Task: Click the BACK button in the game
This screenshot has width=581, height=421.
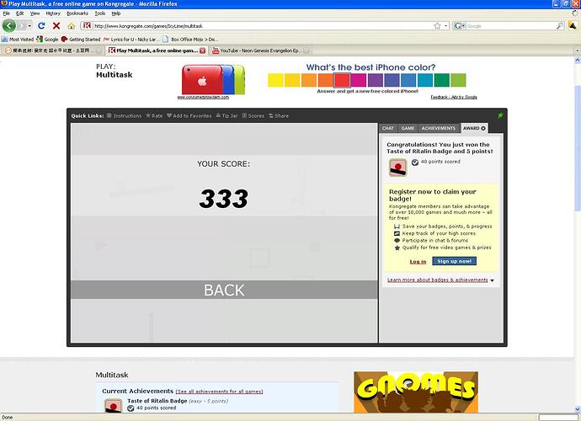Action: [224, 290]
